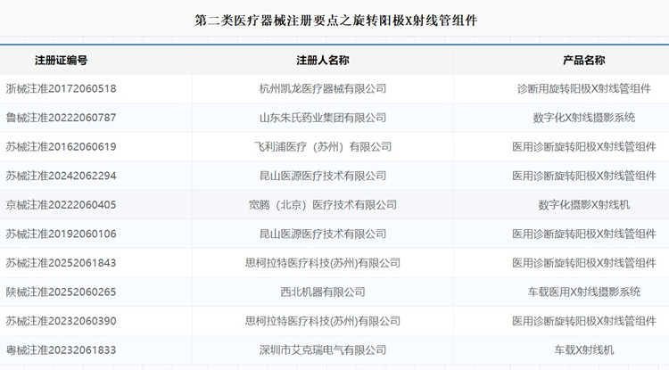The height and width of the screenshot is (370, 669).
Task: Click registrant 杭州凯龙医疗器械有限公司
Action: pyautogui.click(x=322, y=89)
